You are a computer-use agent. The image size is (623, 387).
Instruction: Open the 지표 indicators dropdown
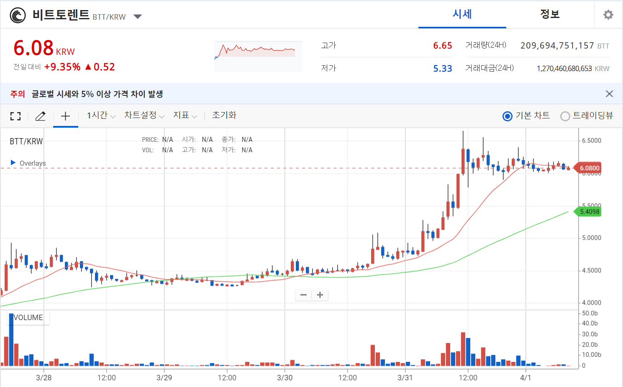[185, 115]
